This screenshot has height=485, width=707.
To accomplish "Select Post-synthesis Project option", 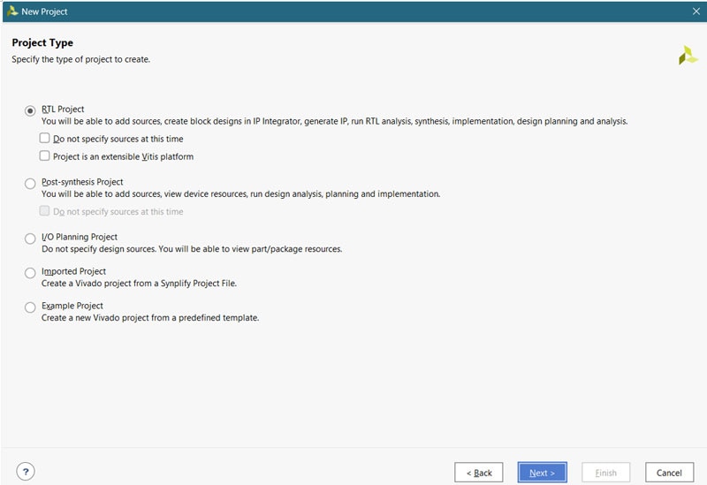I will point(31,184).
